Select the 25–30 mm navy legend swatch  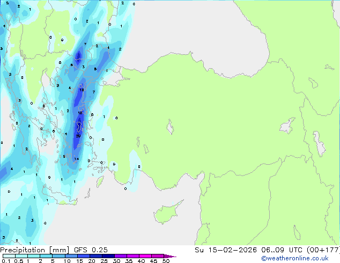click(108, 256)
